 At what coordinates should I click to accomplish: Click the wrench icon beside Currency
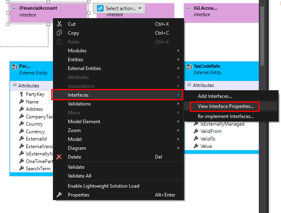pyautogui.click(x=21, y=131)
